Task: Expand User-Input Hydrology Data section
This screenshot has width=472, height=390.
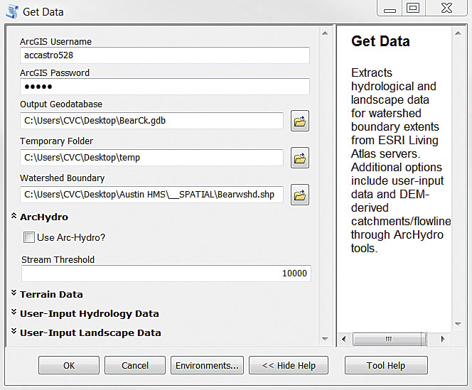Action: 14,313
